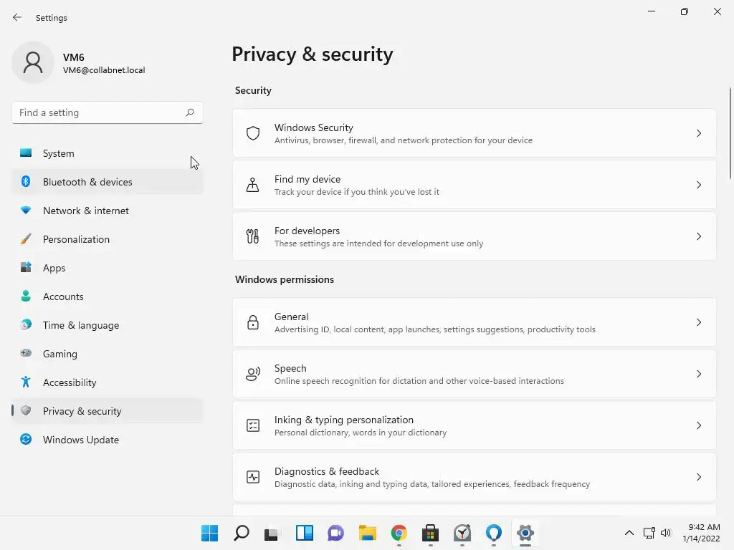Click the settings page vertical scrollbar
Screen dimensions: 734x550
pyautogui.click(x=730, y=133)
